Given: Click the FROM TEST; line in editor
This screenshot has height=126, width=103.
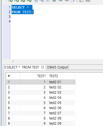Looking at the screenshot, I should click(x=22, y=12).
